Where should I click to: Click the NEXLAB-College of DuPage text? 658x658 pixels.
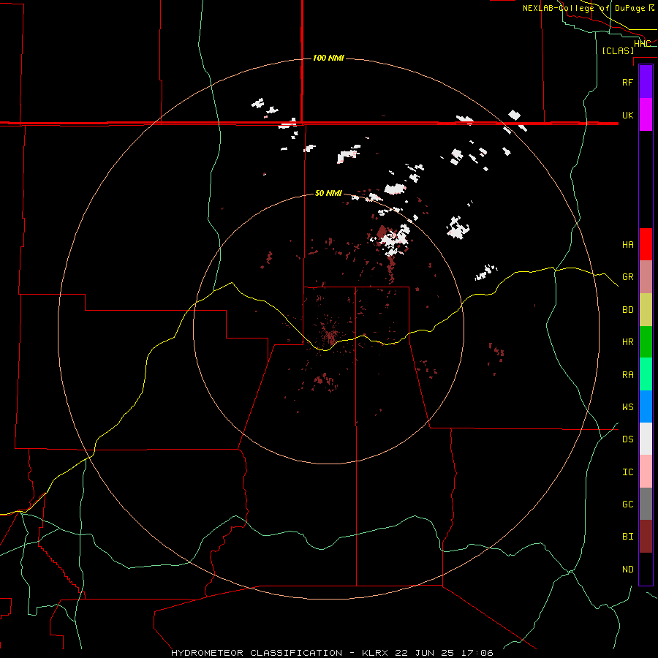584,8
